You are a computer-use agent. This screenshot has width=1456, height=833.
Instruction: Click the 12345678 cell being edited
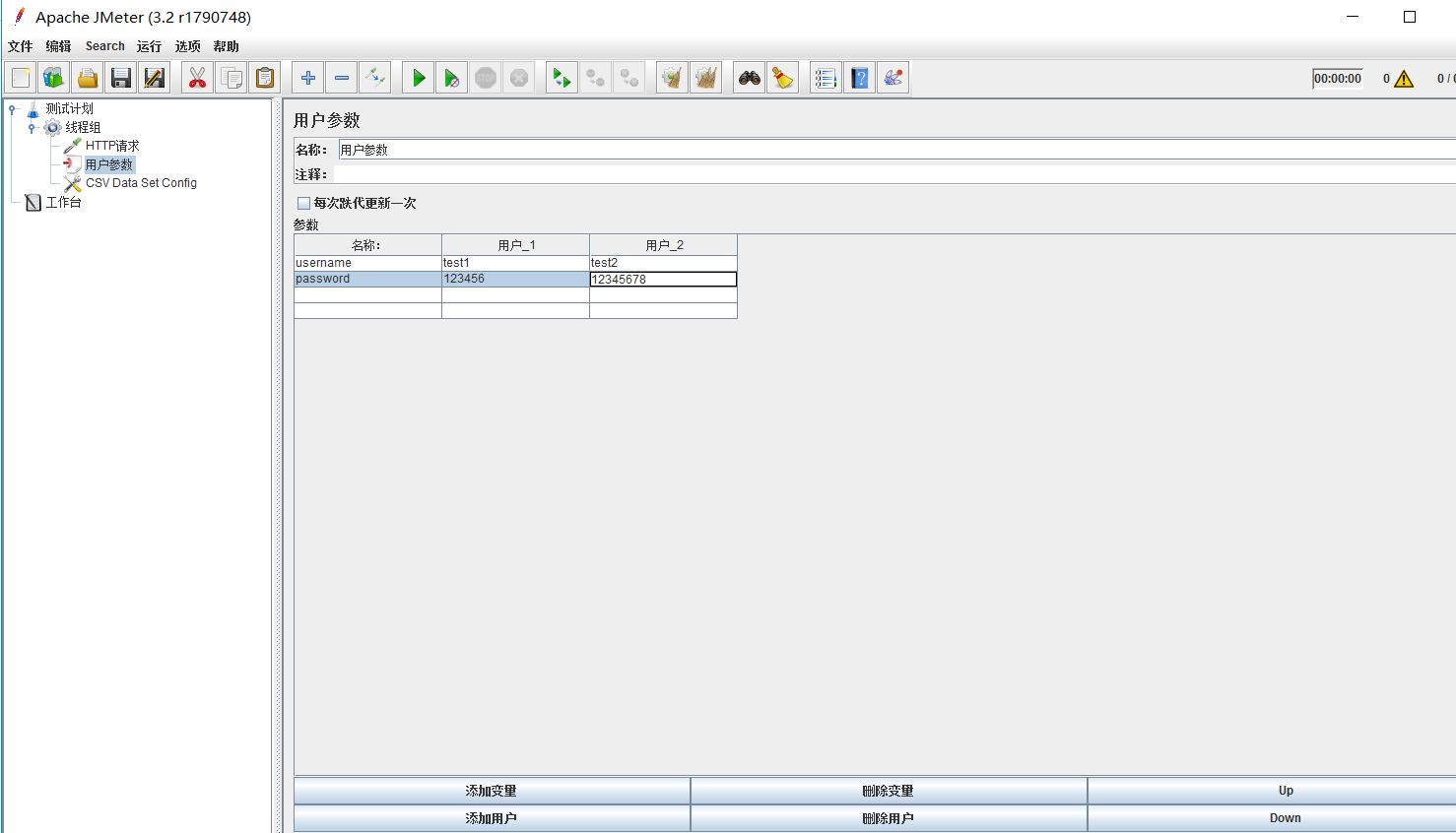pos(663,280)
